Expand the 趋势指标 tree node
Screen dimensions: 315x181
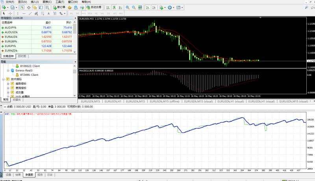(8, 83)
